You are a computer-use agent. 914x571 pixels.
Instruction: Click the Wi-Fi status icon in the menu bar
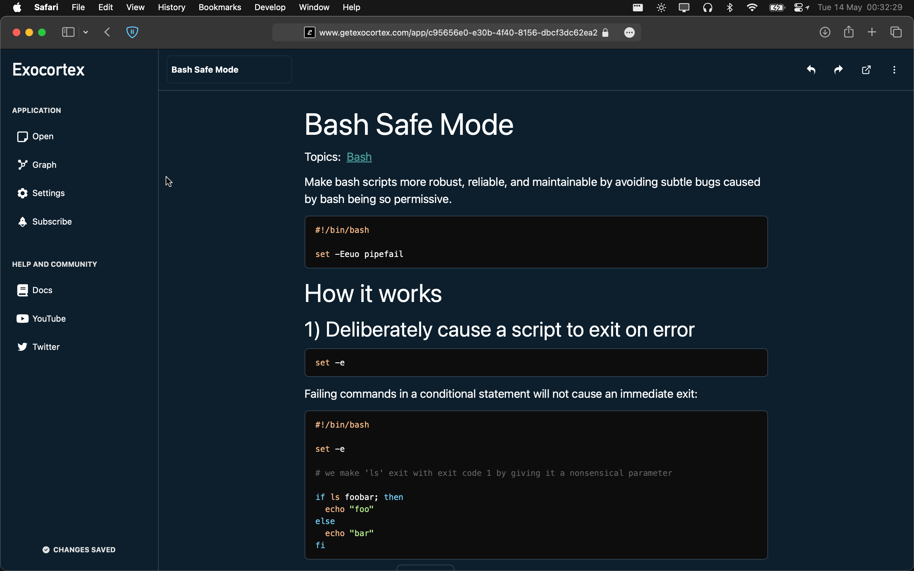(x=752, y=7)
